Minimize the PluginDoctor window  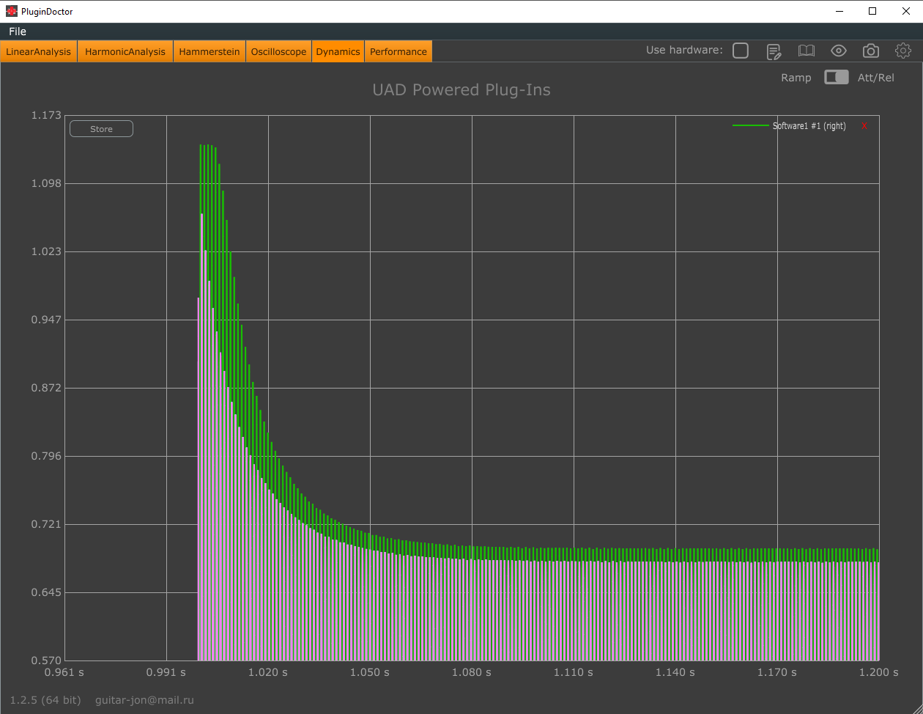tap(839, 11)
